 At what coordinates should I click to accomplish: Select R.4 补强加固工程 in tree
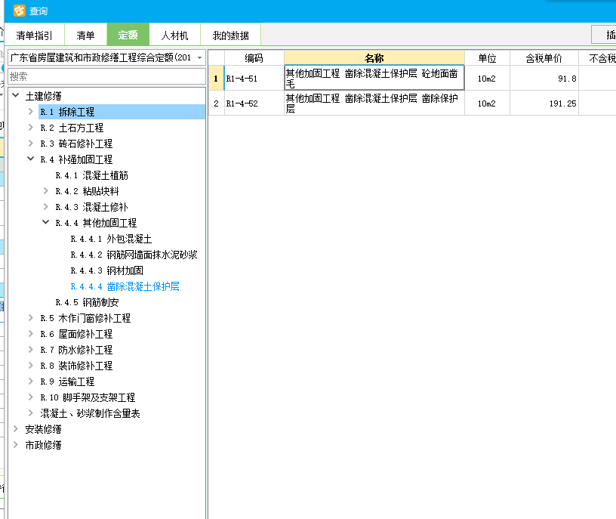coord(76,159)
